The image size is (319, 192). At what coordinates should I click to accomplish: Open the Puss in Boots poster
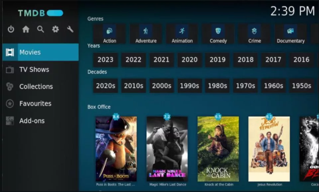116,149
